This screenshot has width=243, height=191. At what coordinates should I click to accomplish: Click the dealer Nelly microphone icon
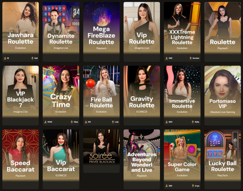(193, 122)
